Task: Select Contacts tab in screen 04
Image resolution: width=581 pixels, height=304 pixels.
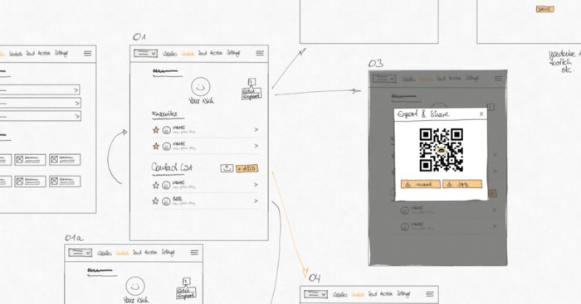Action: [x=358, y=295]
